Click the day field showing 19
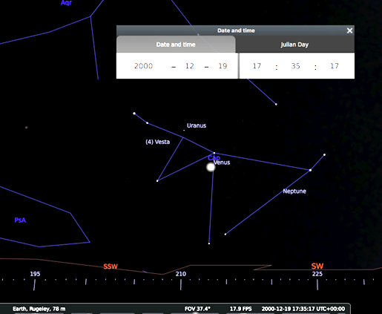This screenshot has width=382, height=314. (x=223, y=66)
